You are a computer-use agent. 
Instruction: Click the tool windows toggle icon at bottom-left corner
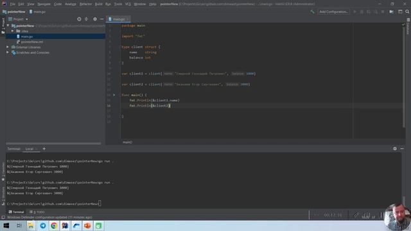click(x=3, y=218)
